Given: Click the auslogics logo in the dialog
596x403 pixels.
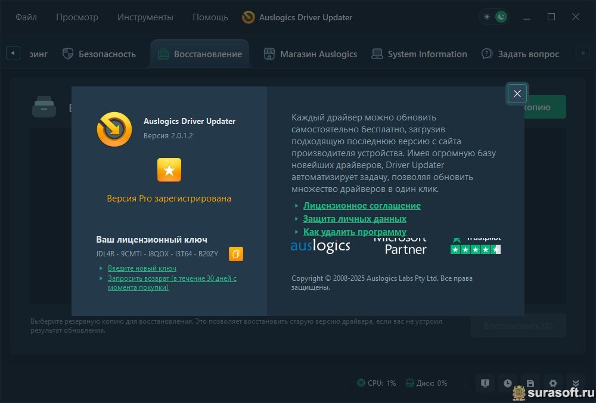Looking at the screenshot, I should [x=320, y=246].
